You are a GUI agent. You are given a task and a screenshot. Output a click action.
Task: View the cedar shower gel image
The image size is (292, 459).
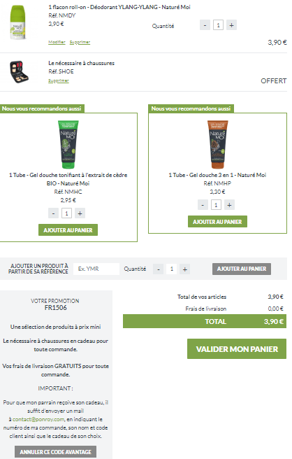[68, 144]
